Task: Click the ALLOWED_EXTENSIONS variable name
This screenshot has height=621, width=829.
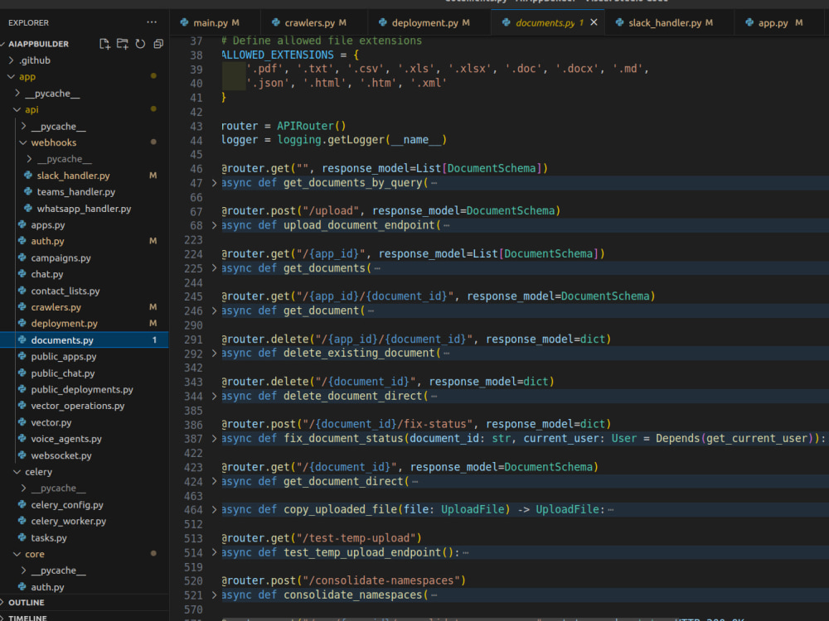Action: [278, 55]
